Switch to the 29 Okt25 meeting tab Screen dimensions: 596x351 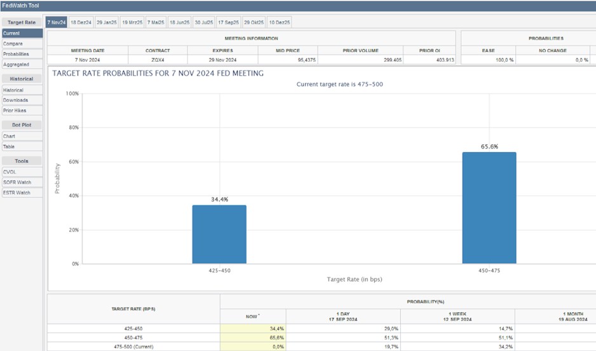[254, 22]
